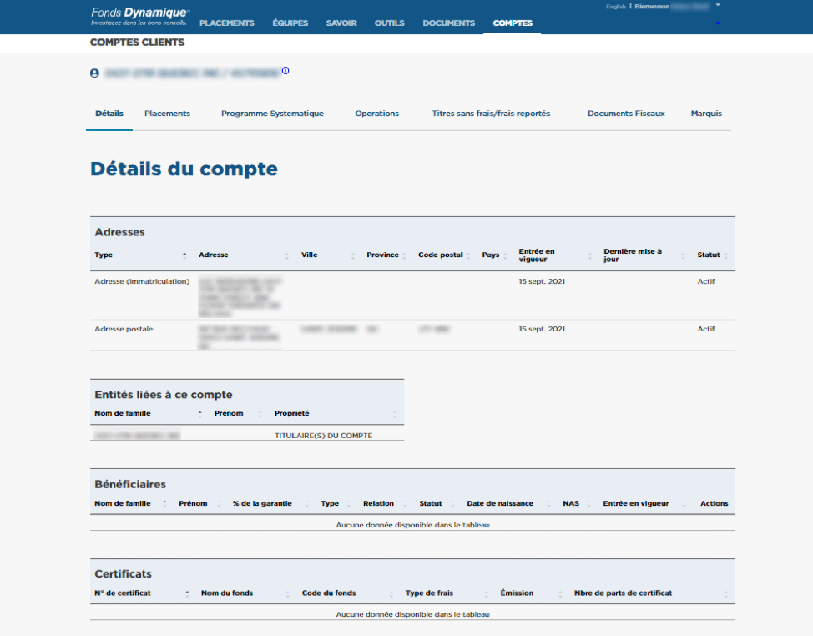This screenshot has height=636, width=813.
Task: Switch language with the English link
Action: [x=616, y=7]
